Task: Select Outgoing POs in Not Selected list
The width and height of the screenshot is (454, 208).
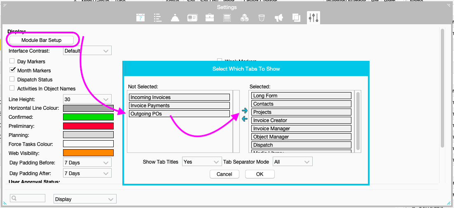Action: (x=180, y=114)
